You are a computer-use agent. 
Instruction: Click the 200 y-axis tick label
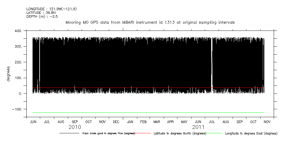[18, 62]
